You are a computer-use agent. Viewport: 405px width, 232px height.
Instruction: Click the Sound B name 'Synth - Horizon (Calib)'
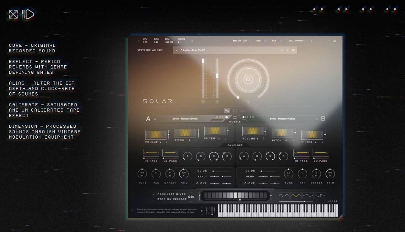282,119
